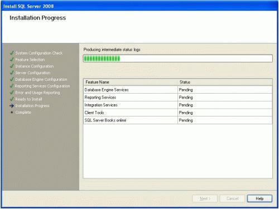Select the Server Configuration step
Viewport: 279px width, 209px height.
click(33, 73)
